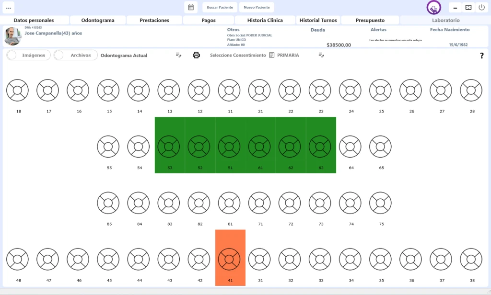Open the question mark help icon

coord(481,56)
